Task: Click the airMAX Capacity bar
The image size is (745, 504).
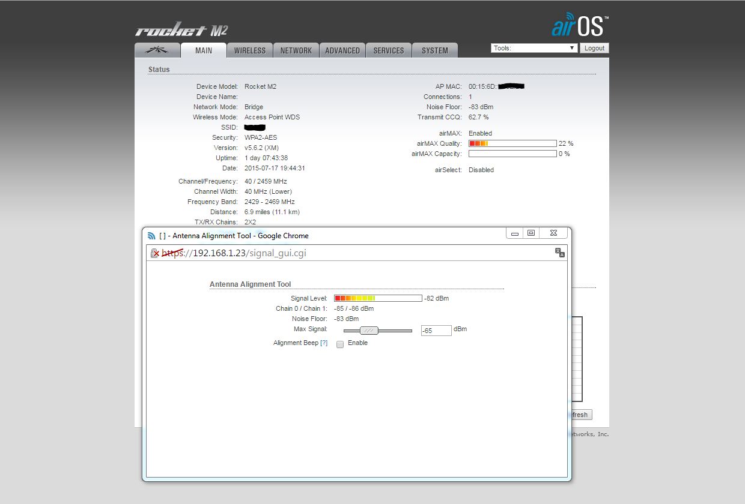Action: [x=512, y=154]
